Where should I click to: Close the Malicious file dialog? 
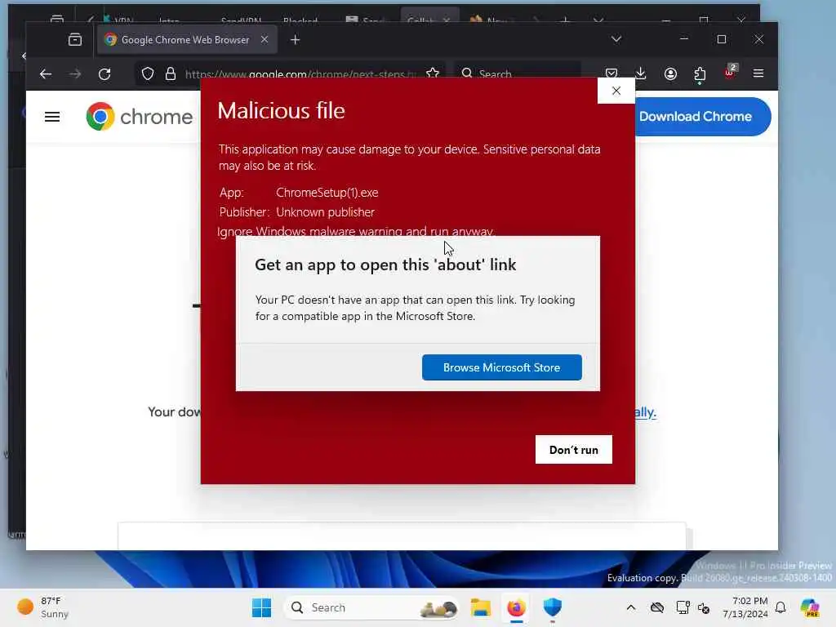click(616, 91)
